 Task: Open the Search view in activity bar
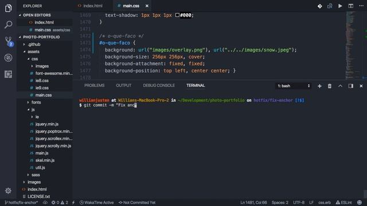8,25
